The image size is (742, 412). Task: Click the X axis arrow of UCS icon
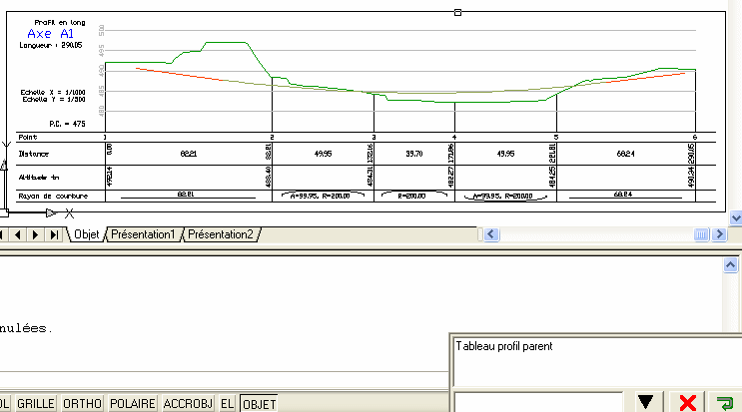(x=51, y=212)
